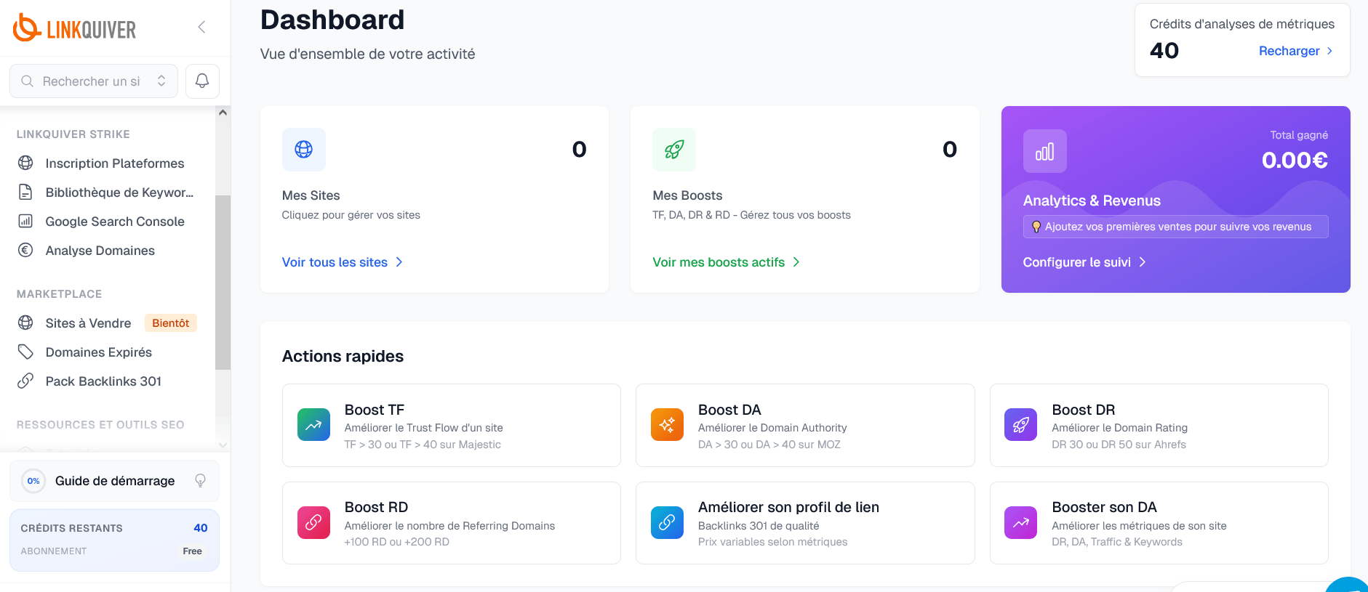Collapse the sidebar with the chevron arrow

click(201, 28)
